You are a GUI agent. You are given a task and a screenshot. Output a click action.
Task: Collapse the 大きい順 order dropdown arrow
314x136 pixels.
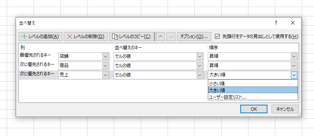[x=294, y=75]
